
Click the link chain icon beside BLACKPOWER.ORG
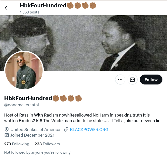click(x=66, y=130)
